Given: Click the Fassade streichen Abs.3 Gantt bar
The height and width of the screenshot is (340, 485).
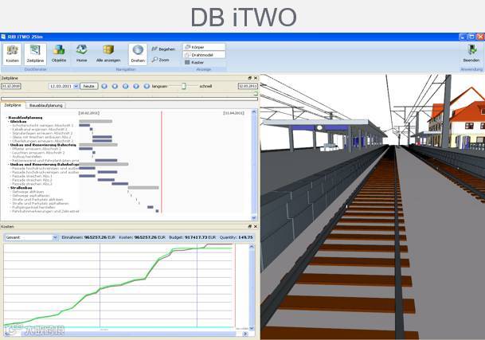Looking at the screenshot, I should click(120, 184).
